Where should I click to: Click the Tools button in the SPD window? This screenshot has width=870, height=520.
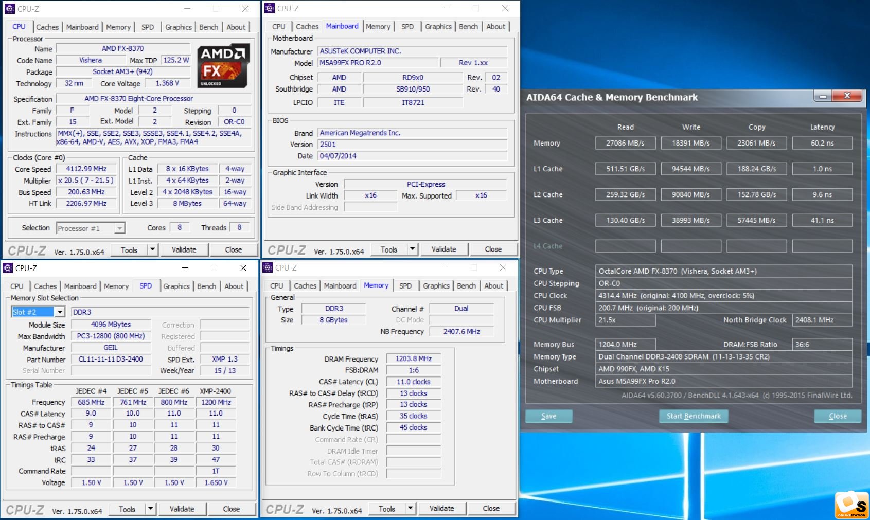coord(127,509)
